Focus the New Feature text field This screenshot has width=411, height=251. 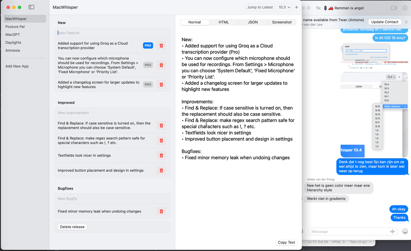pyautogui.click(x=112, y=33)
